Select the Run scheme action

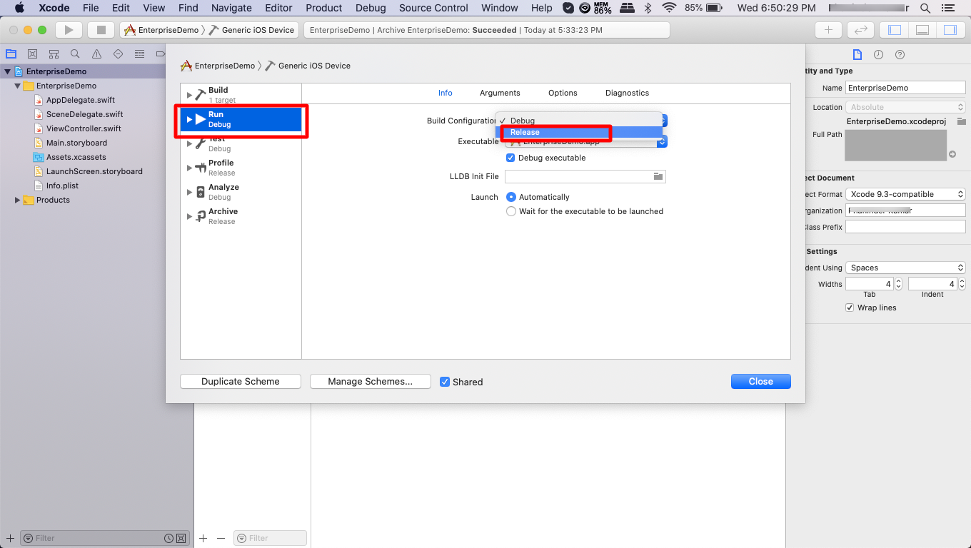pos(241,119)
